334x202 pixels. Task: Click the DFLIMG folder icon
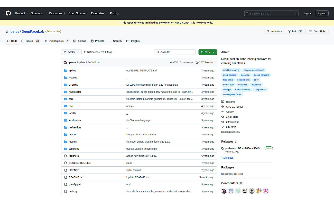click(x=66, y=85)
